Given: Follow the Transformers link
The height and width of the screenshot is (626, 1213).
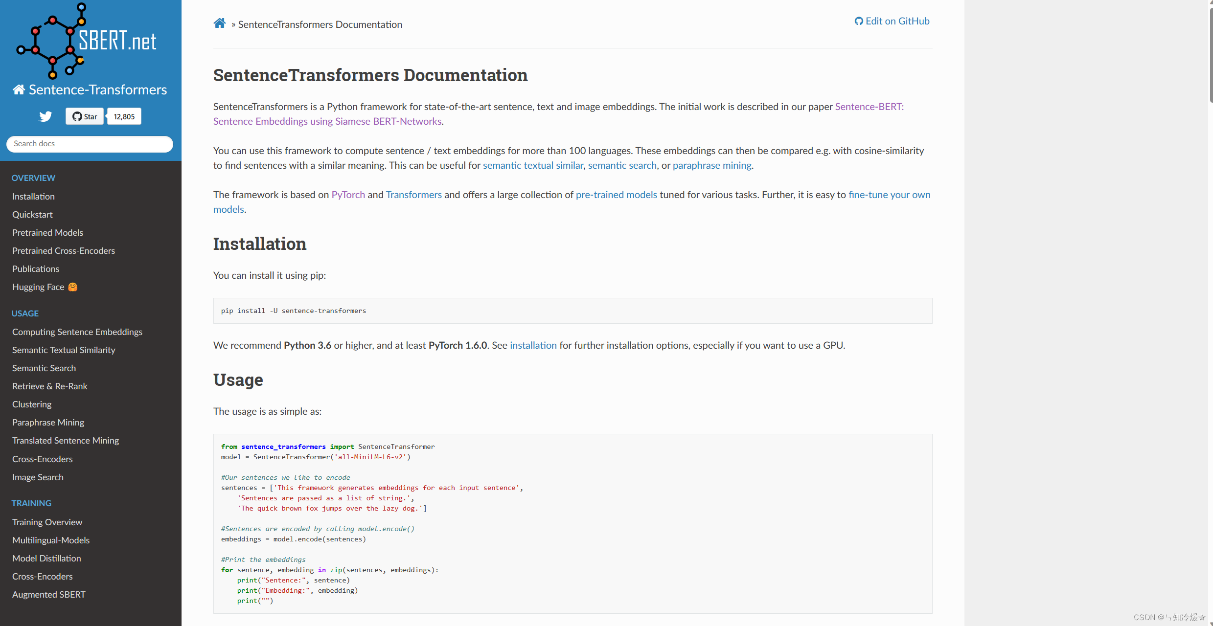Looking at the screenshot, I should tap(413, 195).
